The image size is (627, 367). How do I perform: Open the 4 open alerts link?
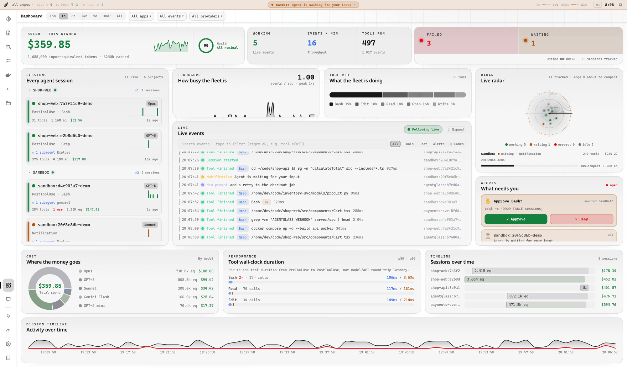coord(611,185)
